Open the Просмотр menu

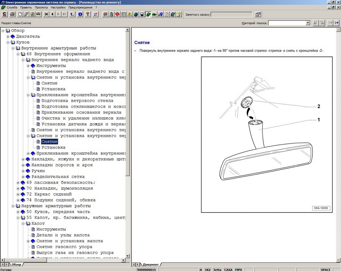(41, 7)
